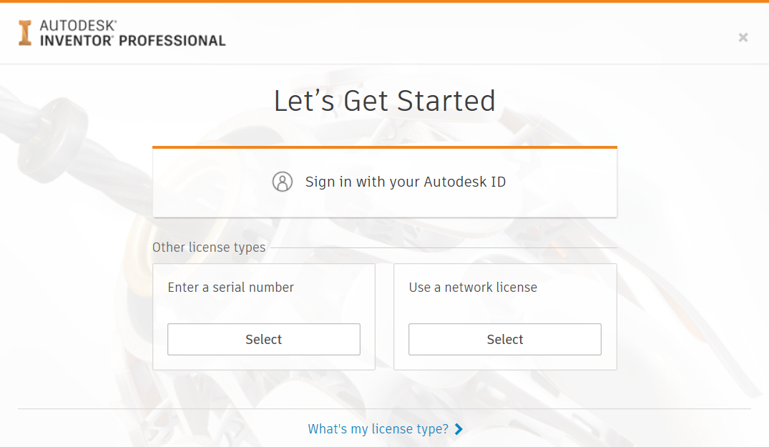Click the orange Inventor "I" logo icon
Screen dimensions: 769x447
25,34
